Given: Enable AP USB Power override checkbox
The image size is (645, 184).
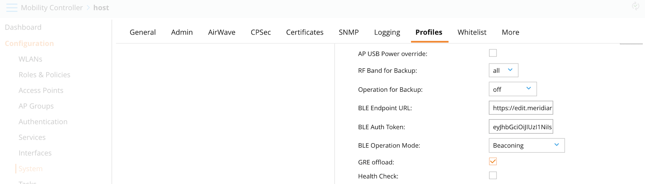Looking at the screenshot, I should (493, 53).
